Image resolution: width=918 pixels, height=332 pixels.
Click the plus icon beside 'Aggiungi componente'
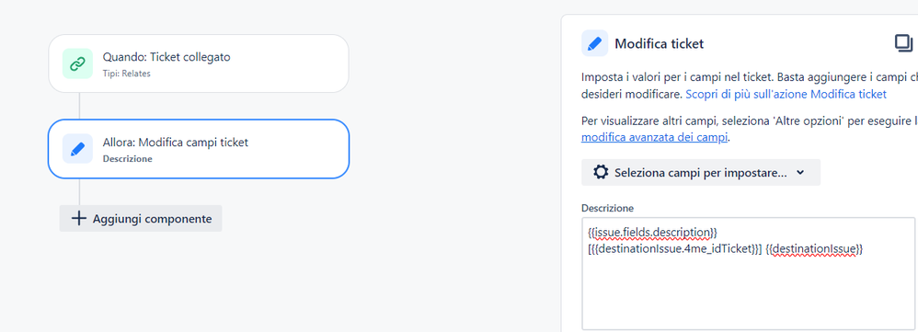78,218
